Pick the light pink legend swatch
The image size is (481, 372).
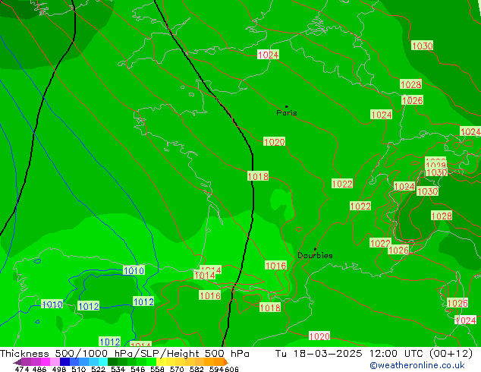point(55,362)
